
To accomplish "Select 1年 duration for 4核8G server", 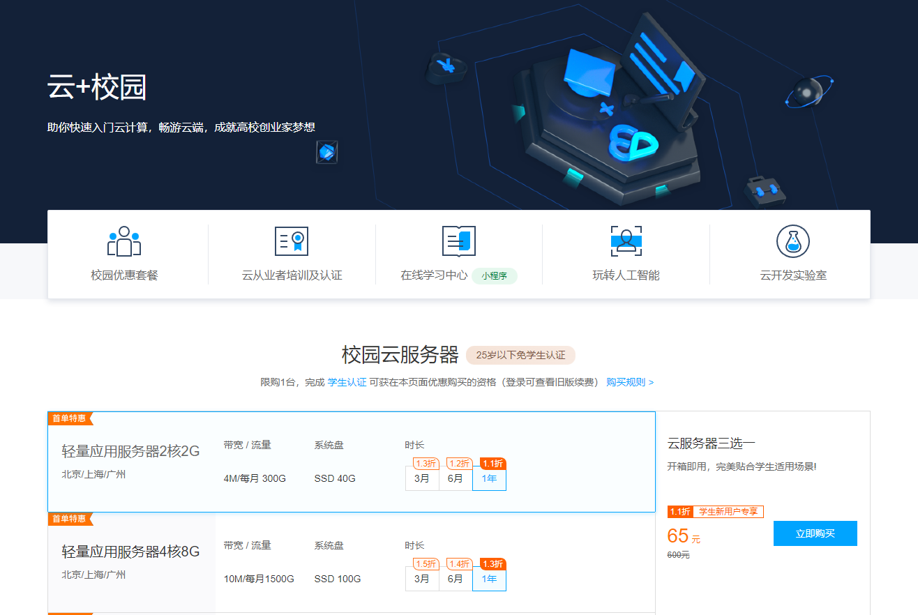I will click(489, 579).
